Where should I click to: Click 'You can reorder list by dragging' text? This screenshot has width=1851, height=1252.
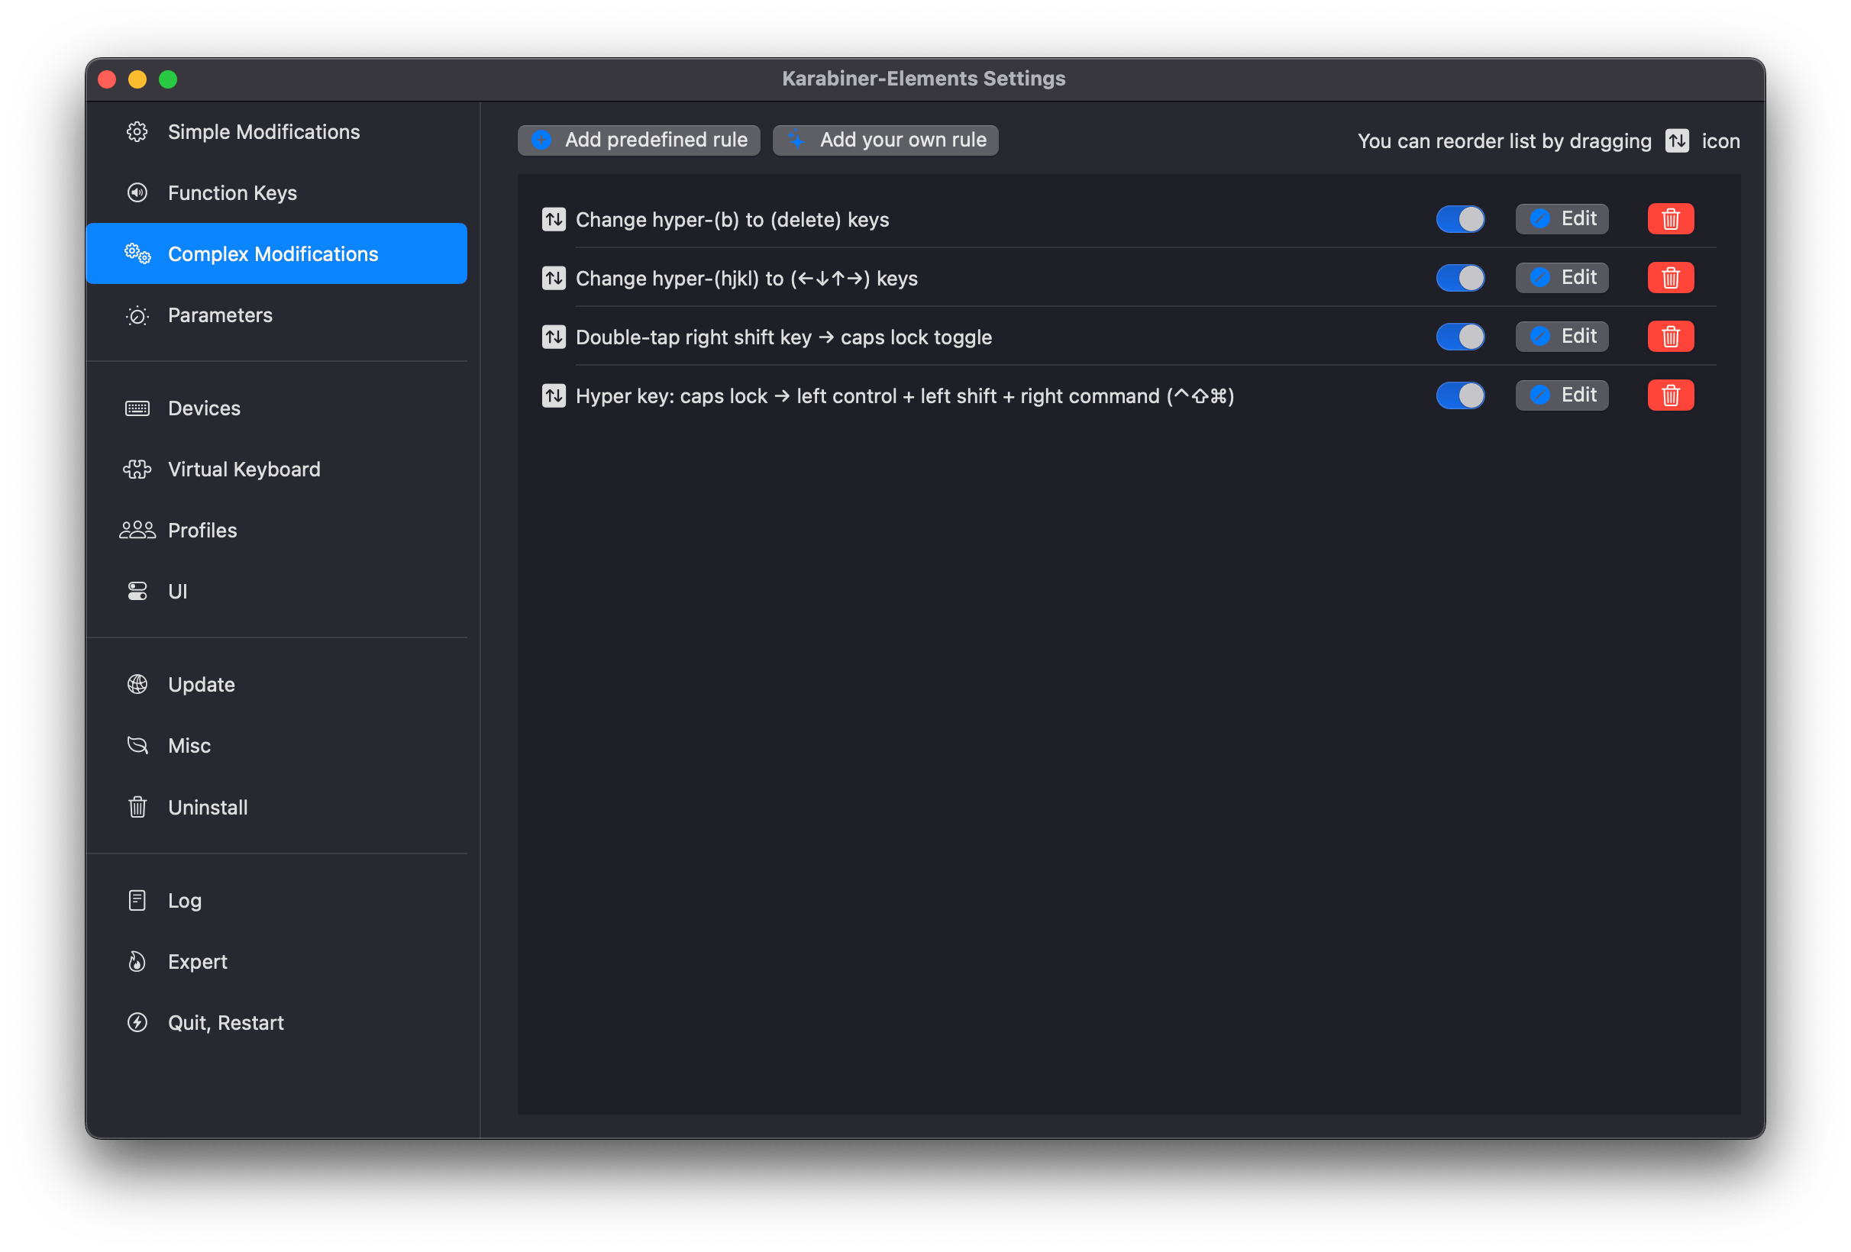coord(1504,142)
